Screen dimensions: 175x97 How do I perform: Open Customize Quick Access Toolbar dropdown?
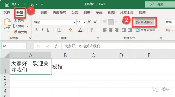coord(42,5)
